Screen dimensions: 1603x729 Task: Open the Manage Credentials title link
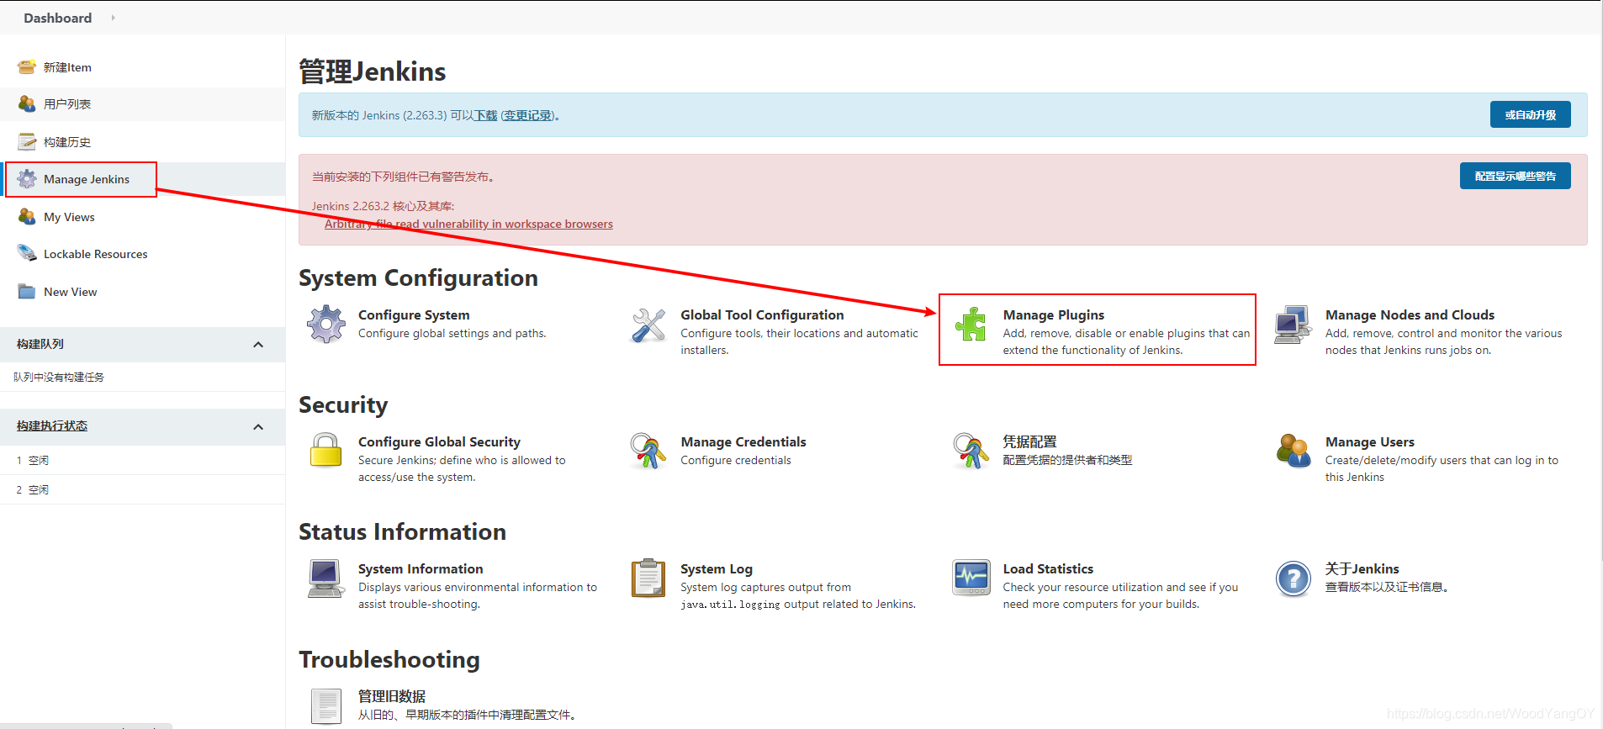click(743, 441)
